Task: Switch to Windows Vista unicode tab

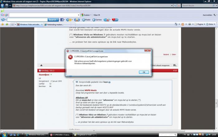Action: point(30,24)
